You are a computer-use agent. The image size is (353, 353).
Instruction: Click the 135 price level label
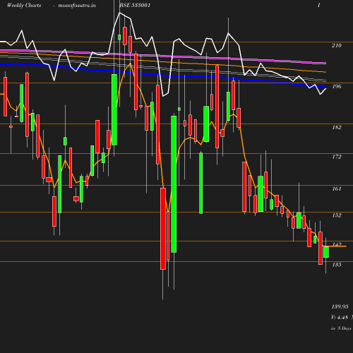tap(337, 265)
